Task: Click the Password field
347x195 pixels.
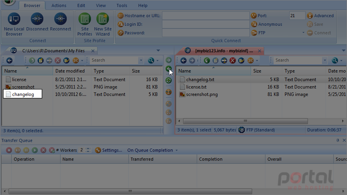Action: [206, 33]
